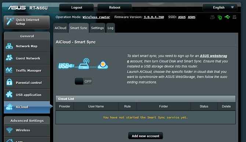246x142 pixels.
Task: Click the 'not started the Smart Sync' message
Action: click(145, 117)
